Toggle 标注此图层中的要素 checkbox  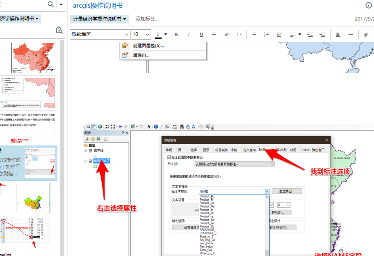click(x=169, y=157)
